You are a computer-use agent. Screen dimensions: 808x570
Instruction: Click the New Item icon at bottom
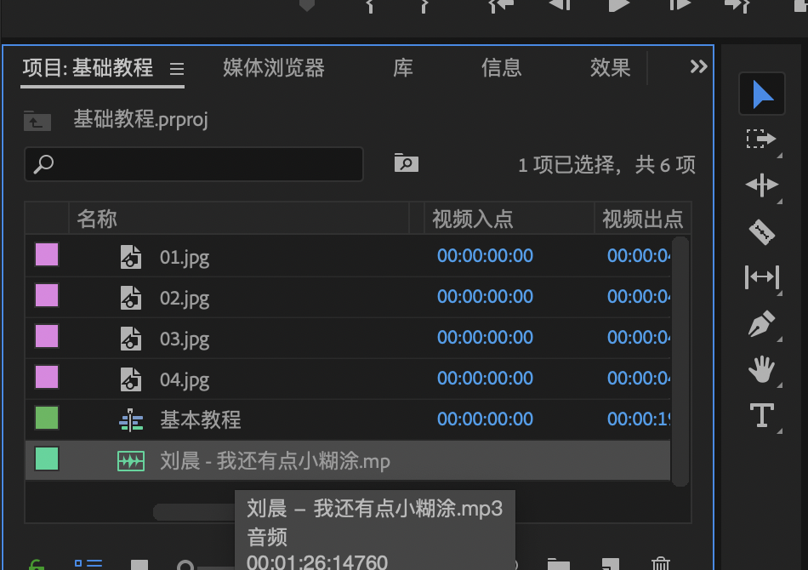tap(611, 564)
